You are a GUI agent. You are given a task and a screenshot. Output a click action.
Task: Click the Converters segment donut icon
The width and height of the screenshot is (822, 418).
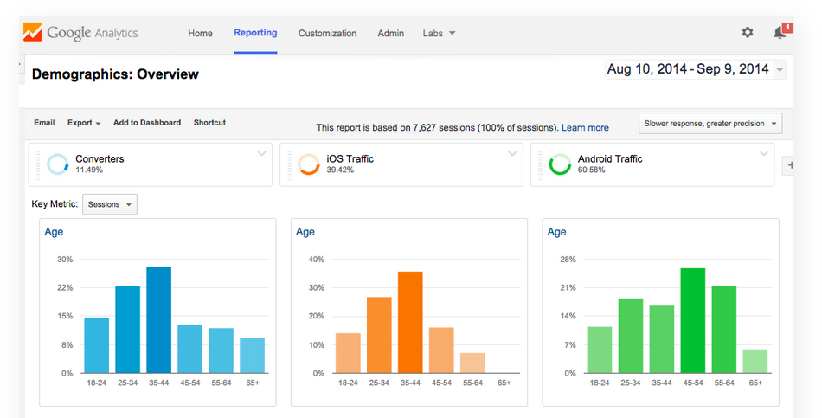tap(58, 164)
